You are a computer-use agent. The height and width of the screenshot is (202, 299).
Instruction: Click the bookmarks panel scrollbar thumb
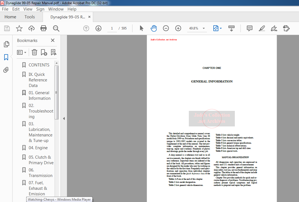pyautogui.click(x=56, y=93)
